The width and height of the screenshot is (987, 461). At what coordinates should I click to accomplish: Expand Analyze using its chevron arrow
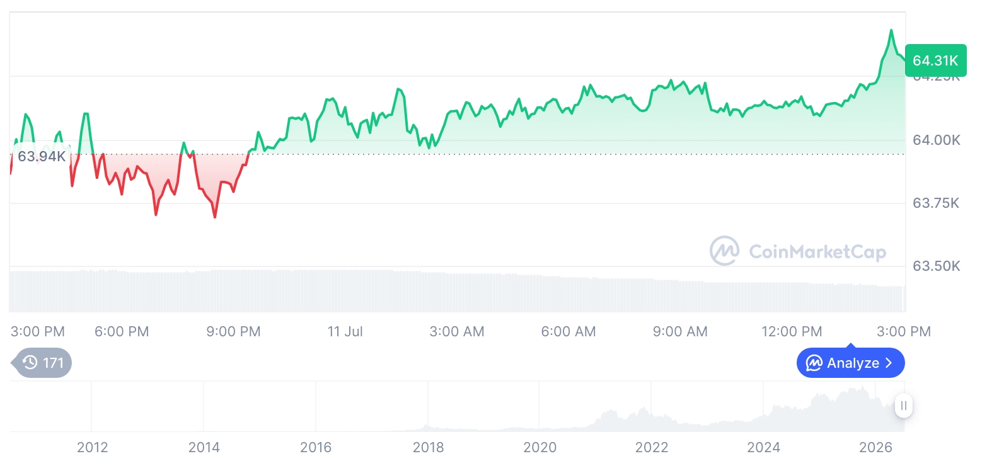coord(889,363)
